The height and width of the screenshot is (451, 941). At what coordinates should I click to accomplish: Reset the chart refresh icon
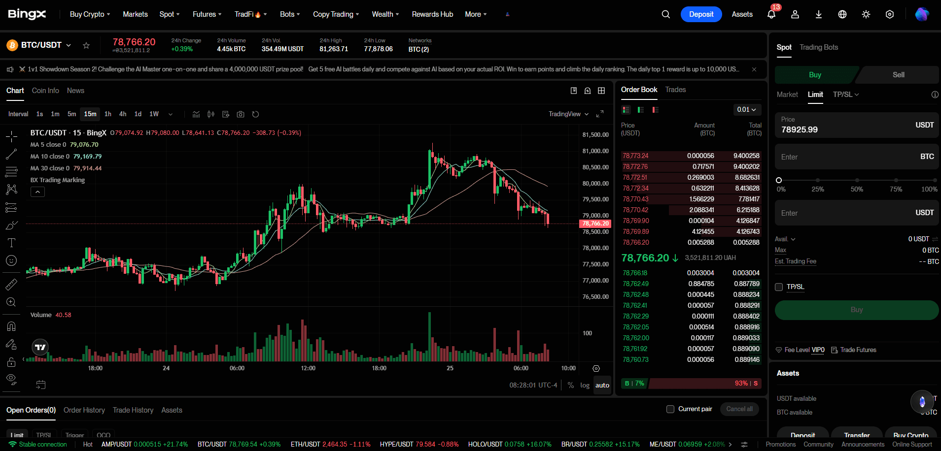255,114
